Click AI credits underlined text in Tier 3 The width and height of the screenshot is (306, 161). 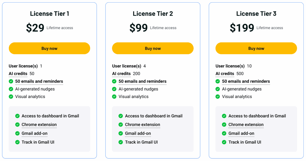225,74
